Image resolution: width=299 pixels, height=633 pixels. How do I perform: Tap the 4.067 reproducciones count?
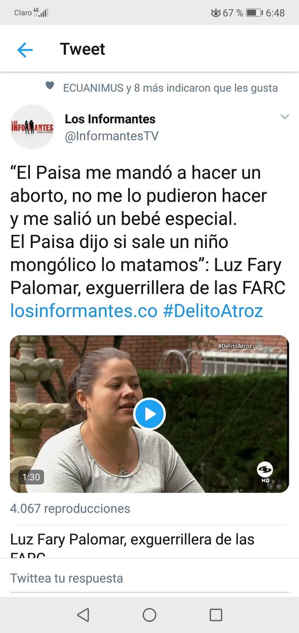pyautogui.click(x=70, y=509)
